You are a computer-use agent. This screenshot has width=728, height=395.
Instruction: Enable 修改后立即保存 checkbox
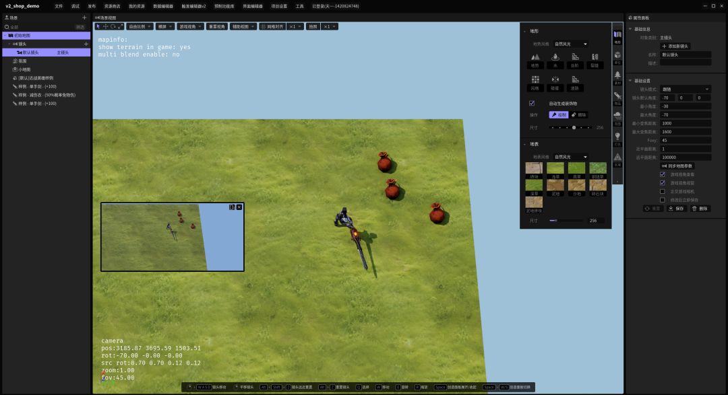[x=663, y=200]
